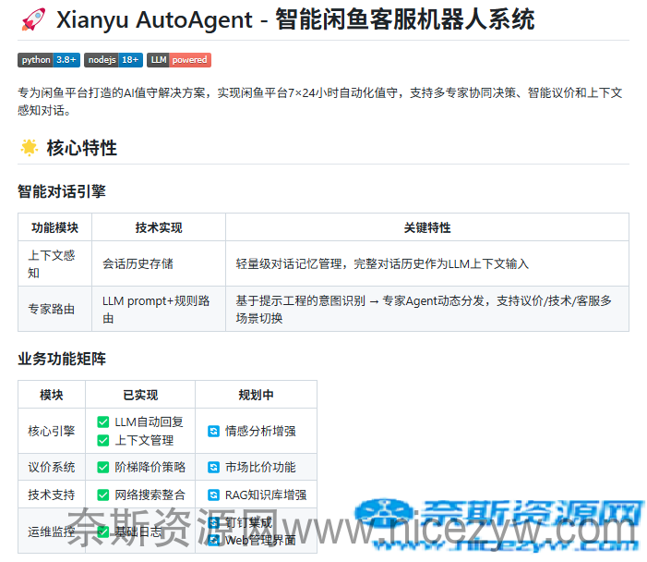Image resolution: width=647 pixels, height=562 pixels.
Task: Click the 基于提示工程的意图识别 description cell
Action: [x=427, y=309]
